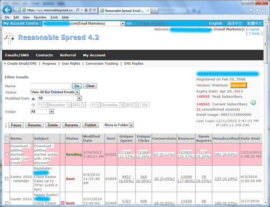The image size is (270, 207).
Task: Check the Download getting started guide email row
Action: pyautogui.click(x=7, y=154)
